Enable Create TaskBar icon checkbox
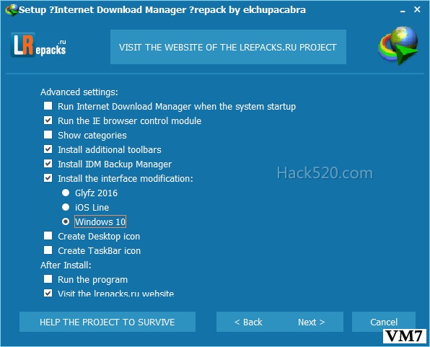430x347 pixels. click(x=48, y=250)
